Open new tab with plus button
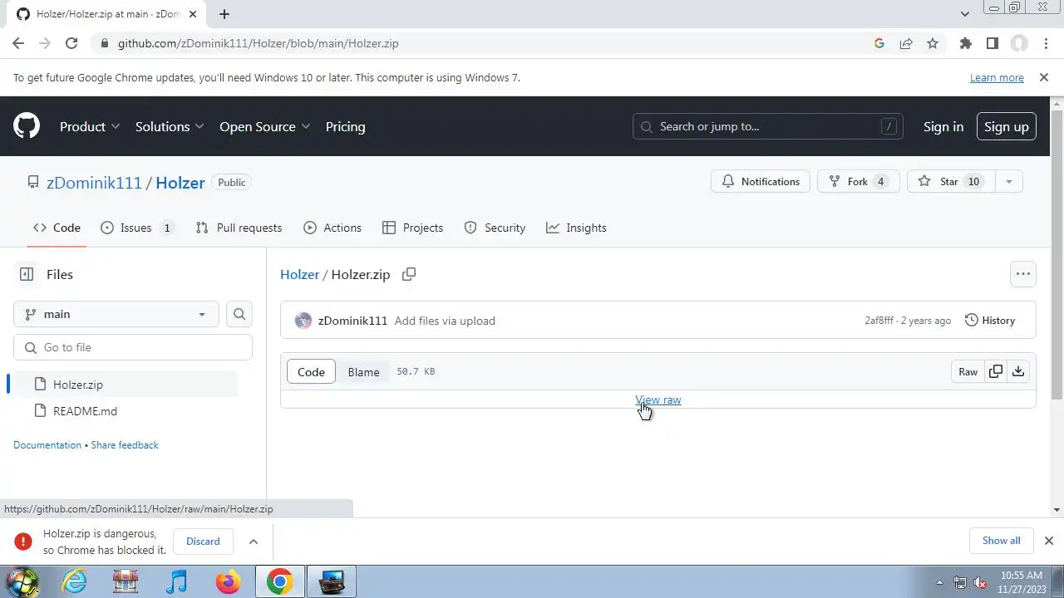 click(224, 14)
